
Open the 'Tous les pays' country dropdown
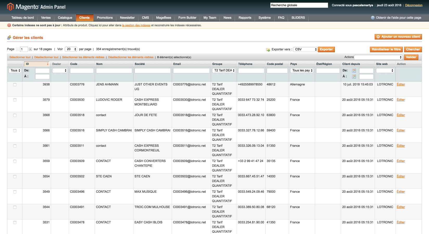coord(302,71)
